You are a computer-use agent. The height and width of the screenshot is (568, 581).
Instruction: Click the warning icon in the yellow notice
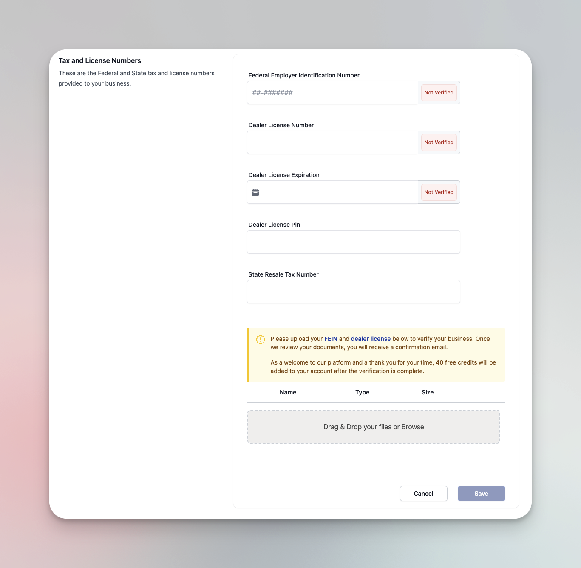[260, 340]
